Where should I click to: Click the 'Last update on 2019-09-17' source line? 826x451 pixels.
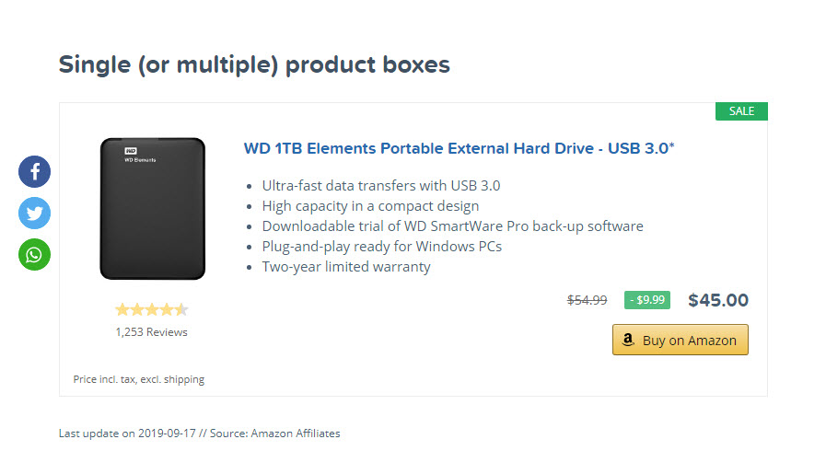(199, 434)
